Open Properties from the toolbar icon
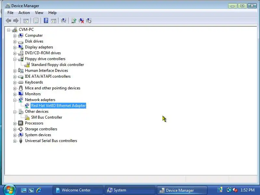Screen dimensions: 260x195 [36, 21]
